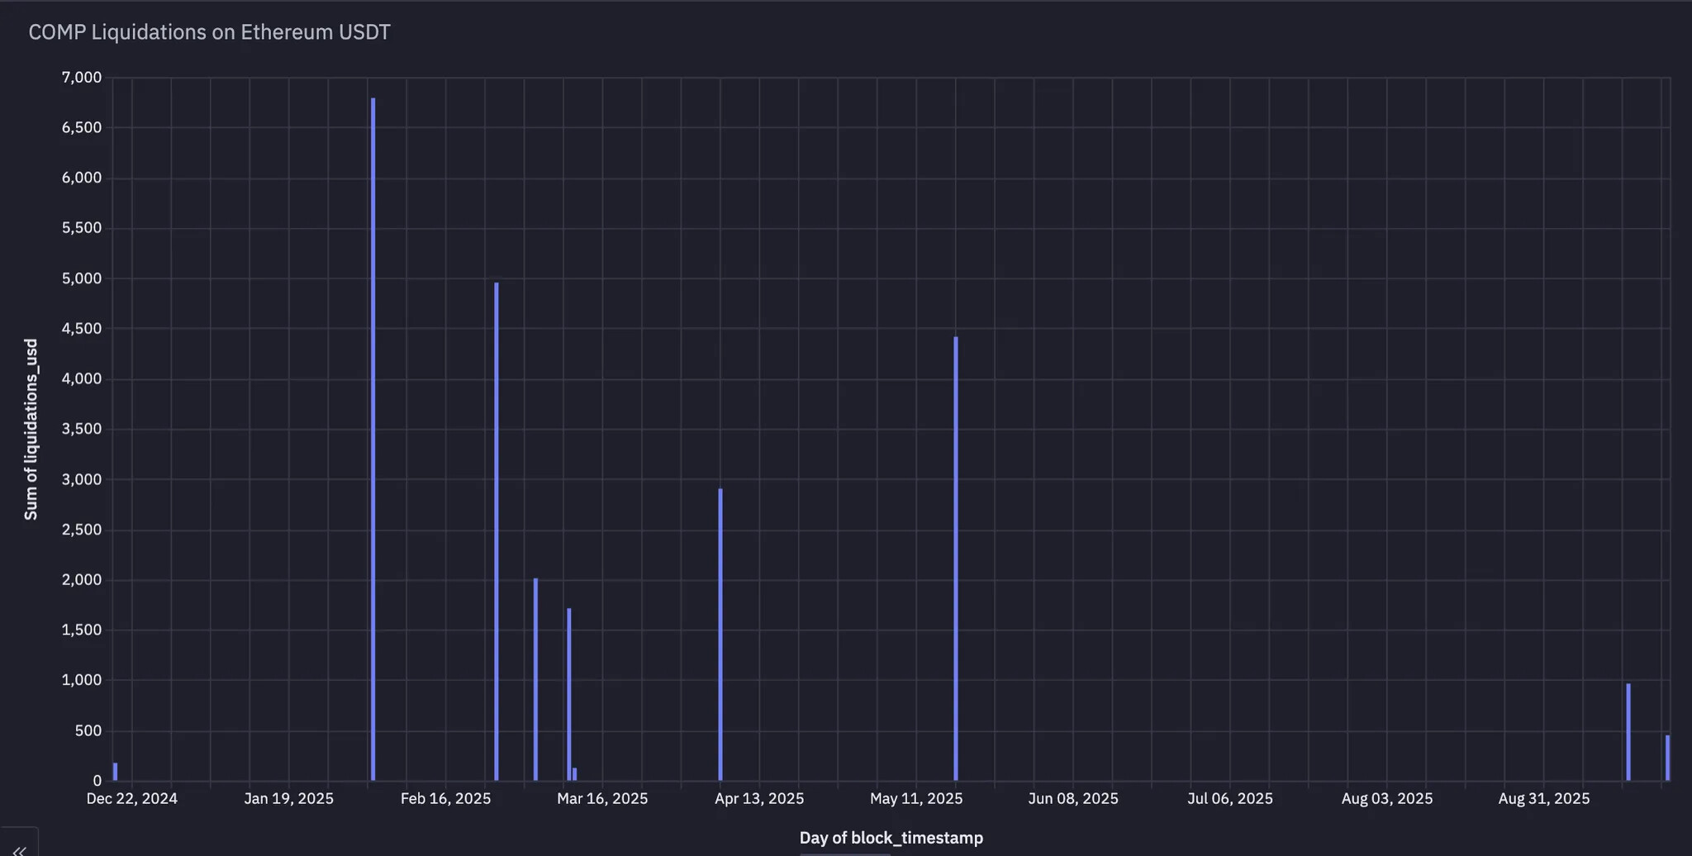
Task: Click the "4,000" y-axis value
Action: point(82,379)
